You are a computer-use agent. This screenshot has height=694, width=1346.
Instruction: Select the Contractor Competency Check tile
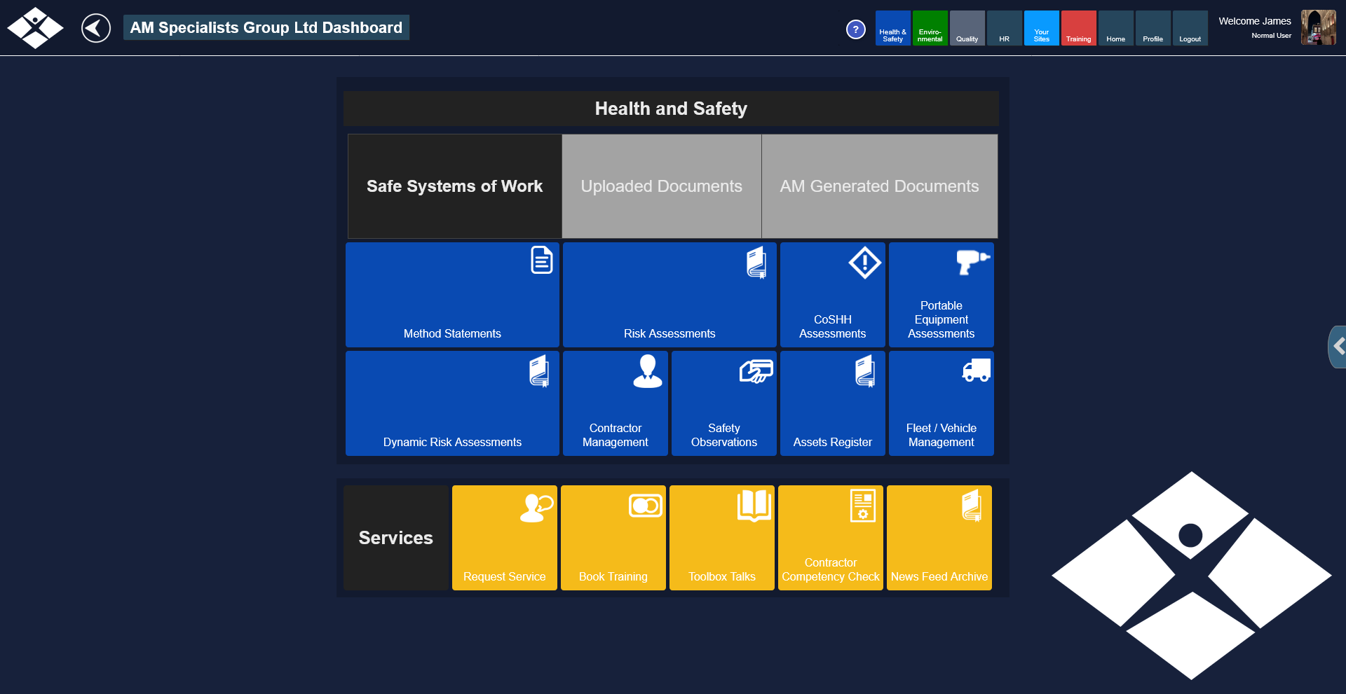coord(831,538)
